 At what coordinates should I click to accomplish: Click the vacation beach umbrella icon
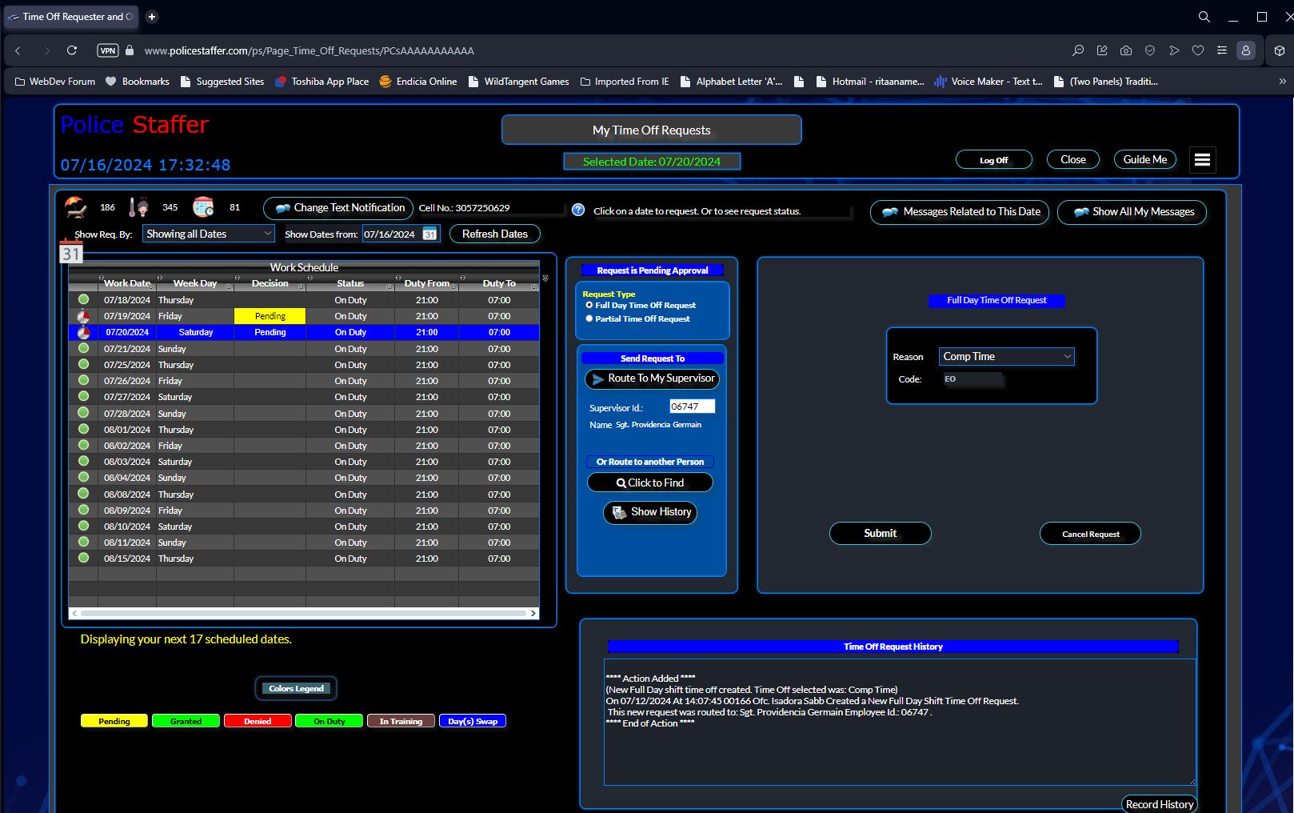(x=76, y=207)
